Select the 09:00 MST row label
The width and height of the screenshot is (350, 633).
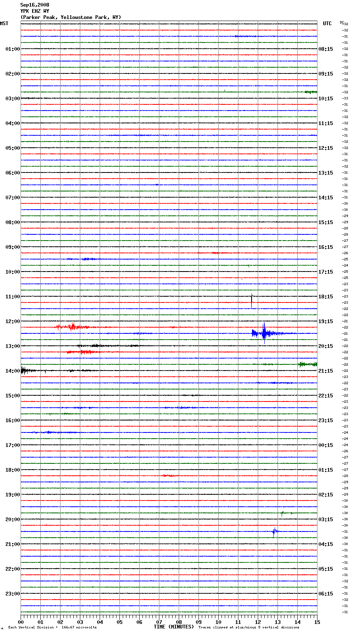13,247
